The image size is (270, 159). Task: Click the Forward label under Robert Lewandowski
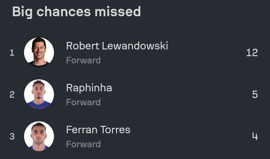[83, 60]
